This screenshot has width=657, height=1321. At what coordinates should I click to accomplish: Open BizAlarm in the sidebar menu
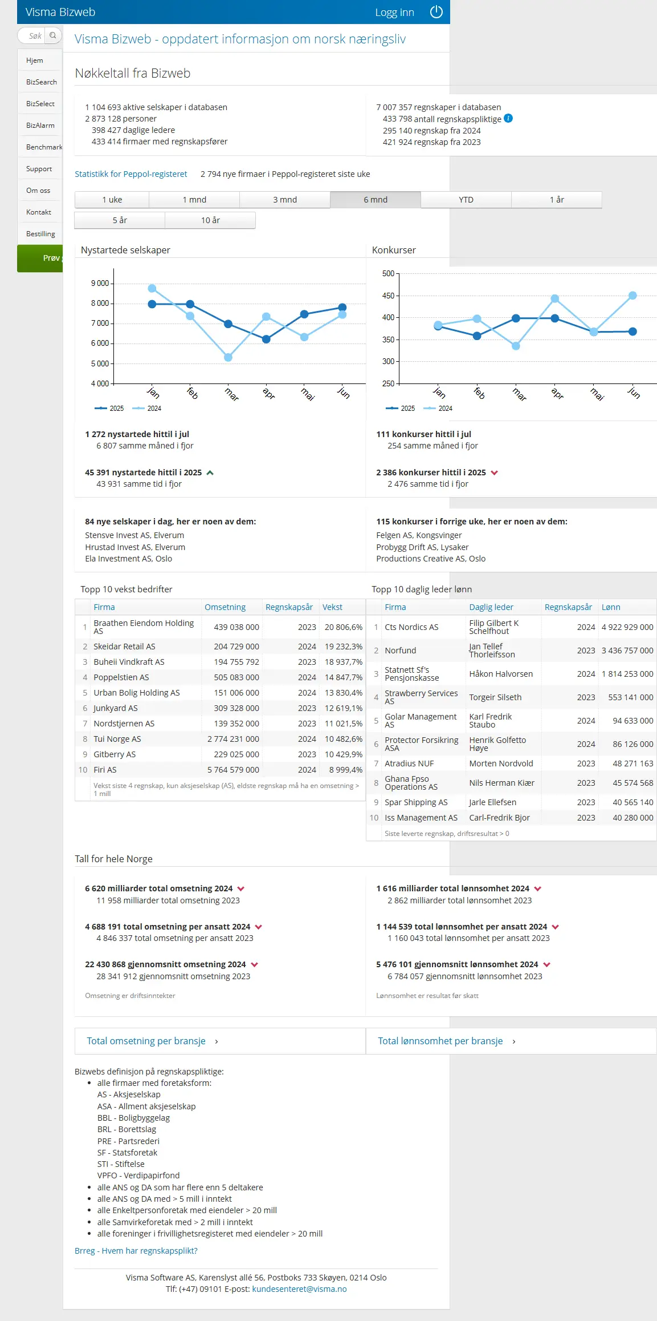[40, 126]
